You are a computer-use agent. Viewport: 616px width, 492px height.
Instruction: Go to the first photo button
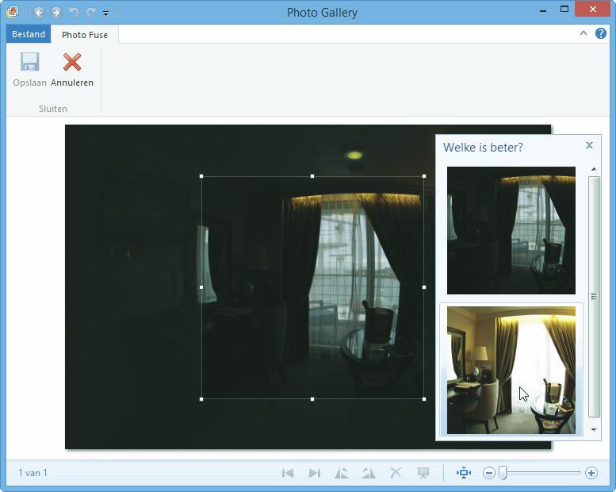288,473
